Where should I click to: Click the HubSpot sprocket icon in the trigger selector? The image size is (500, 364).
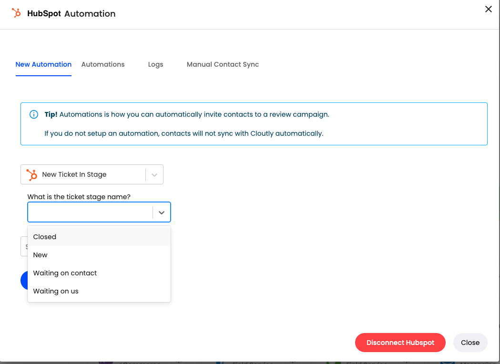coord(32,175)
